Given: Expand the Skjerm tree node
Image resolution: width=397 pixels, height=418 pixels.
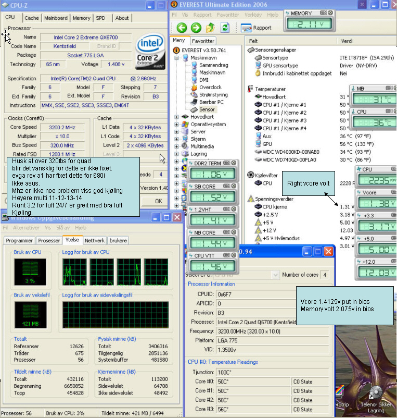Looking at the screenshot, I should pos(176,139).
